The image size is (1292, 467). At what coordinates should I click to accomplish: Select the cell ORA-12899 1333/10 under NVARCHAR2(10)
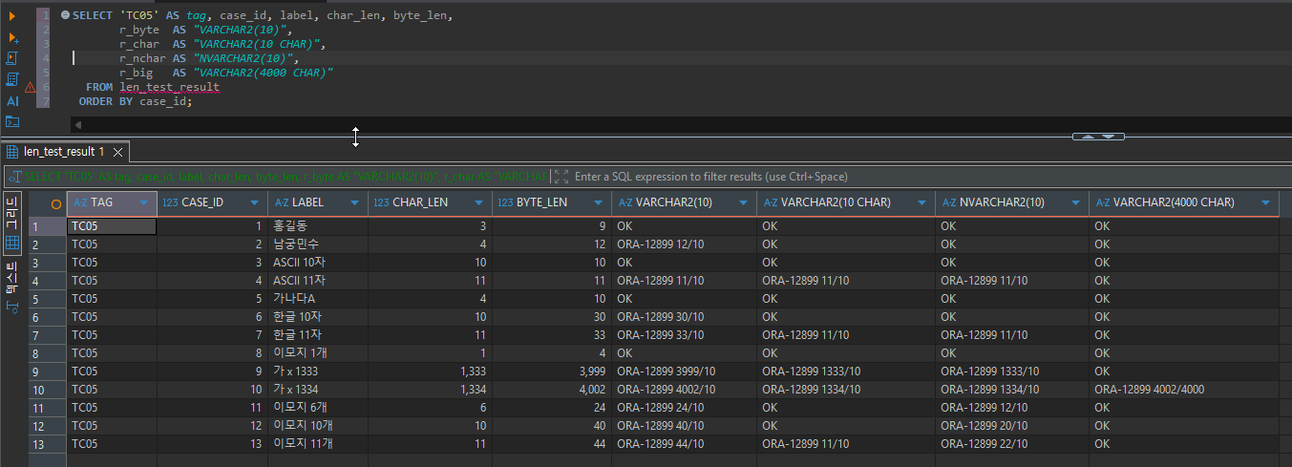[1011, 371]
